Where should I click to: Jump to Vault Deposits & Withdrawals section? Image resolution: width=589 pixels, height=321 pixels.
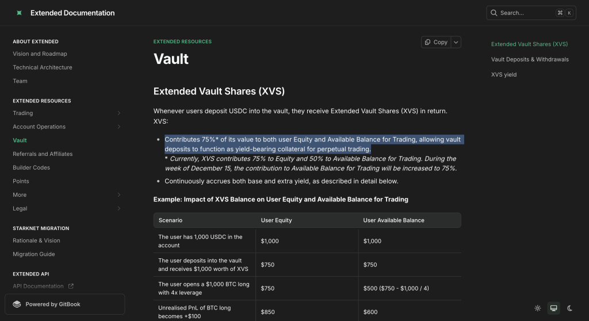click(x=529, y=59)
